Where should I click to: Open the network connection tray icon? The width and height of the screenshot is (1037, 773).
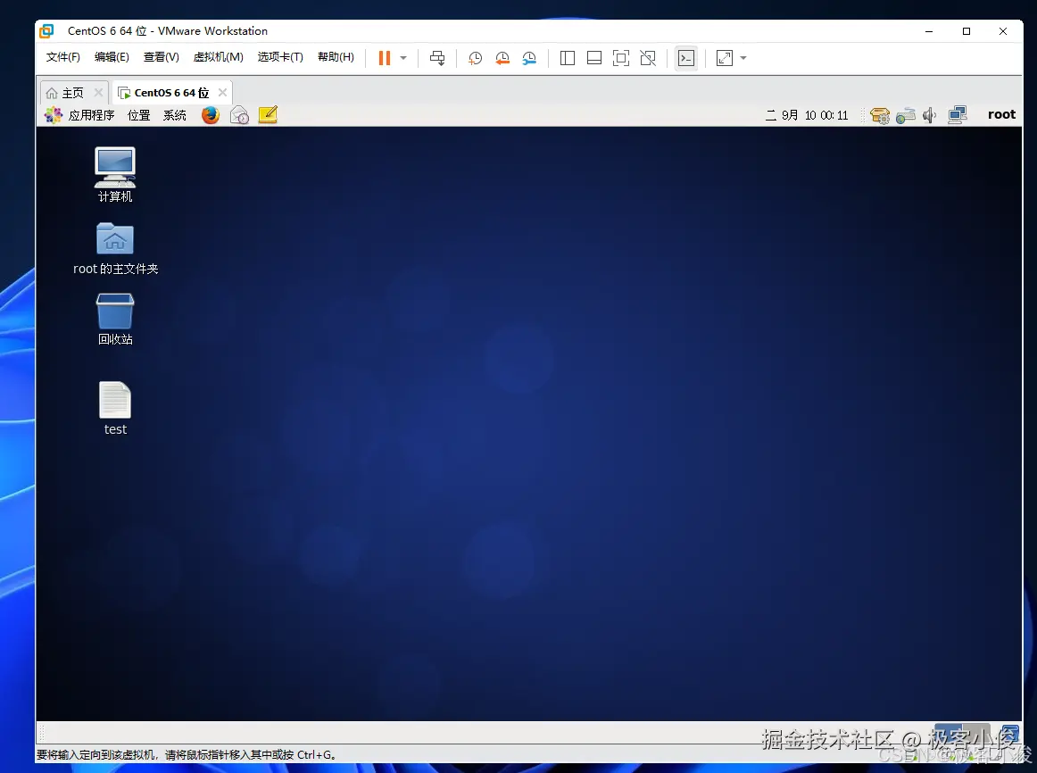click(x=957, y=116)
